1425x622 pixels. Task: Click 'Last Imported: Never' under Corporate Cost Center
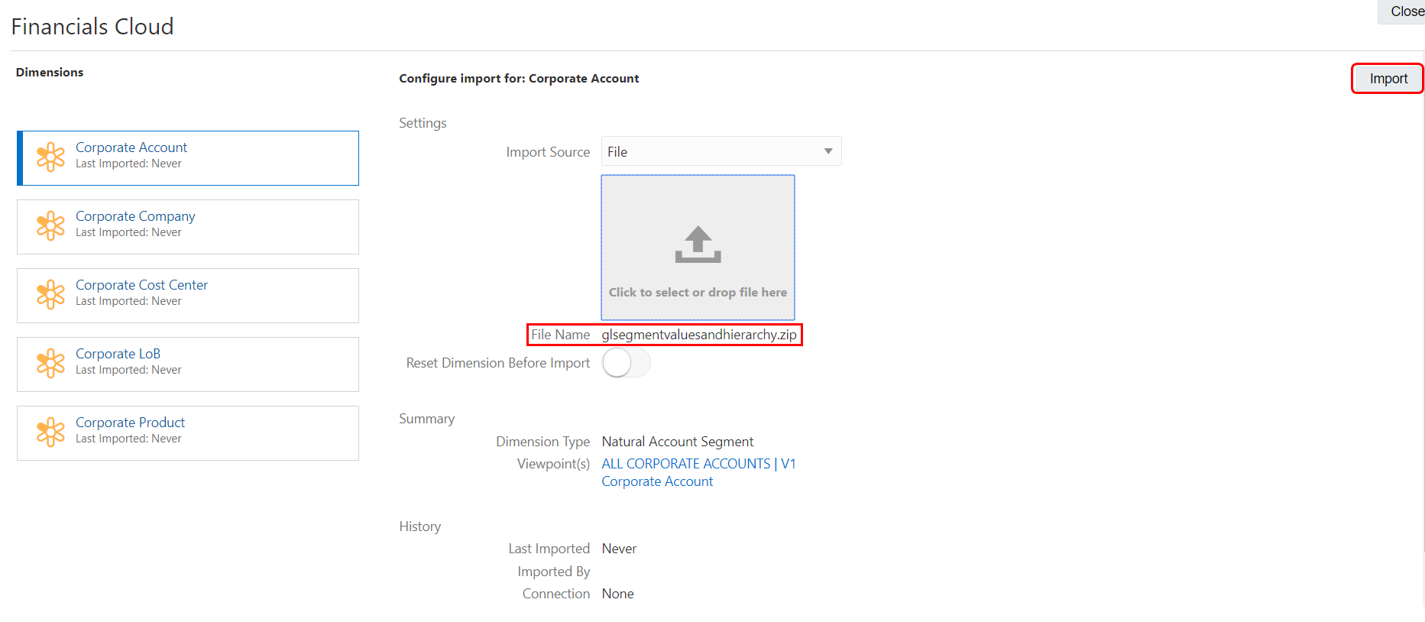pyautogui.click(x=128, y=301)
